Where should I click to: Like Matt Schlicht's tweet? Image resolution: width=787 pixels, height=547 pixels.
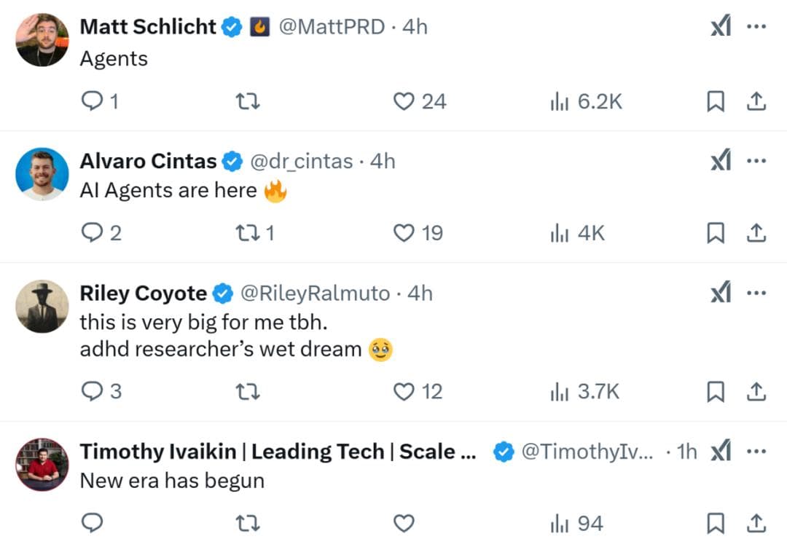(x=404, y=101)
